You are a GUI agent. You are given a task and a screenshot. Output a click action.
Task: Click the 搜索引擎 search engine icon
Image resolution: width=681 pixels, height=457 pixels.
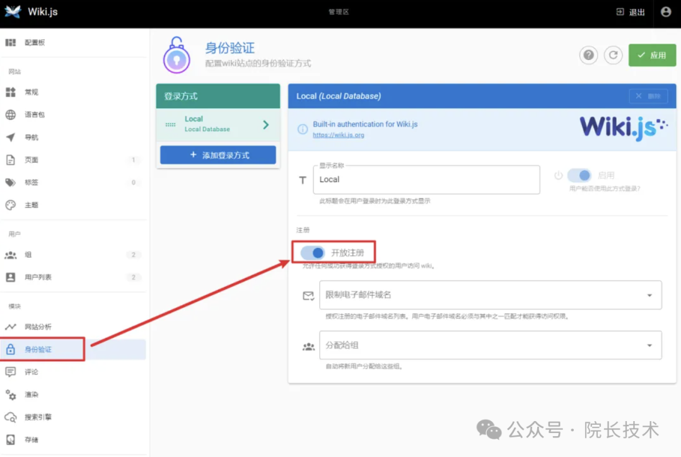(x=11, y=417)
